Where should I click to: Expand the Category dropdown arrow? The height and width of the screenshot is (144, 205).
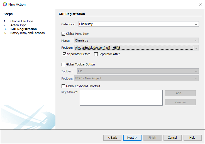click(x=196, y=24)
